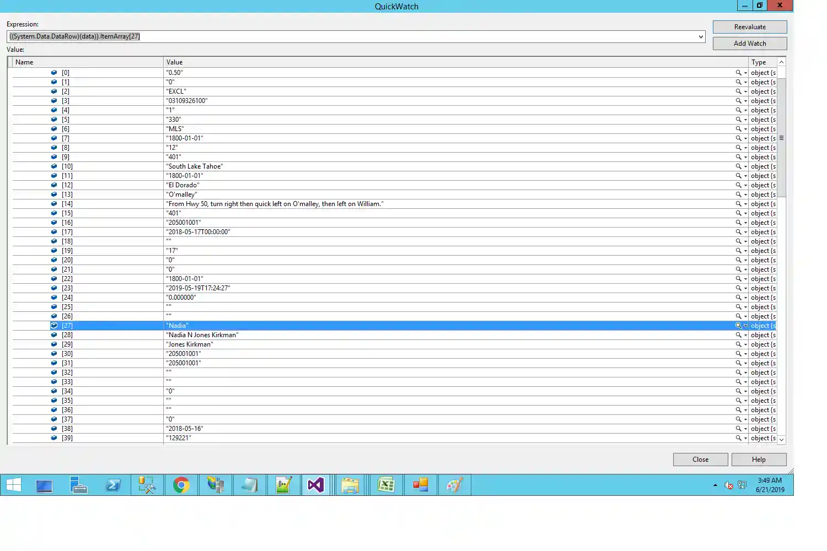This screenshot has height=551, width=827.
Task: Click the Add Watch button
Action: point(749,44)
